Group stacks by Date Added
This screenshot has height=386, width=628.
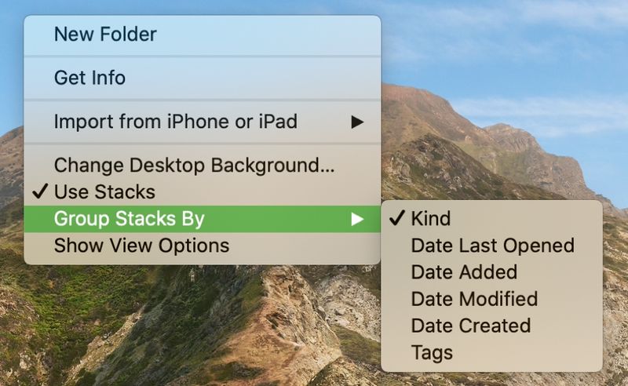(492, 272)
